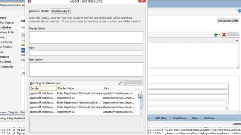Image resolution: width=241 pixels, height=135 pixels.
Task: Click the pencil edit icon in Matching Text Resources
Action: pos(120,83)
